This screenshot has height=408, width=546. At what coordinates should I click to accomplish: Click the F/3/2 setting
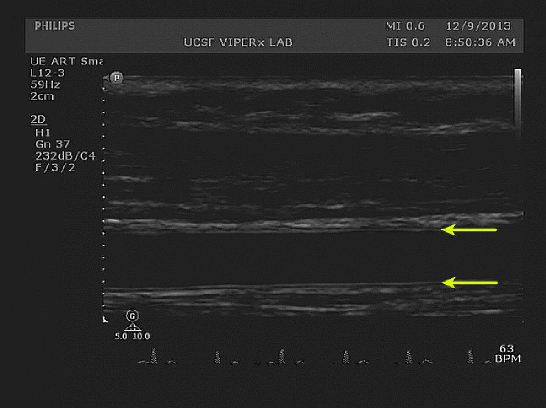pos(55,168)
